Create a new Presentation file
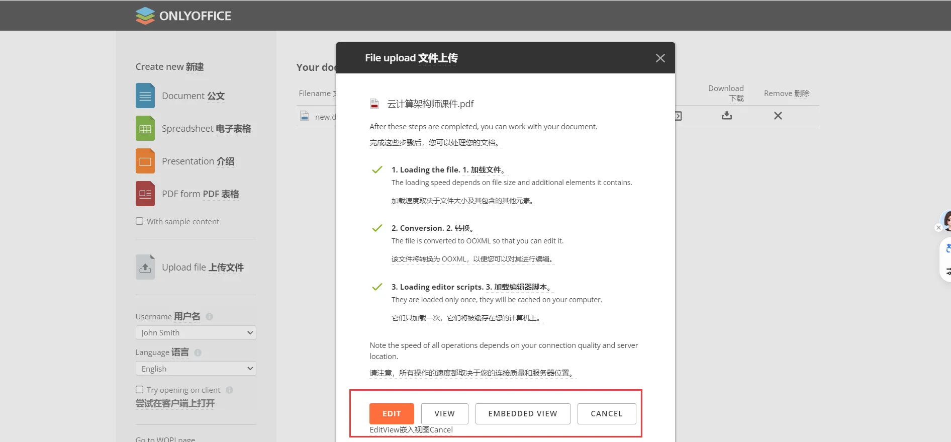The height and width of the screenshot is (442, 951). [145, 161]
